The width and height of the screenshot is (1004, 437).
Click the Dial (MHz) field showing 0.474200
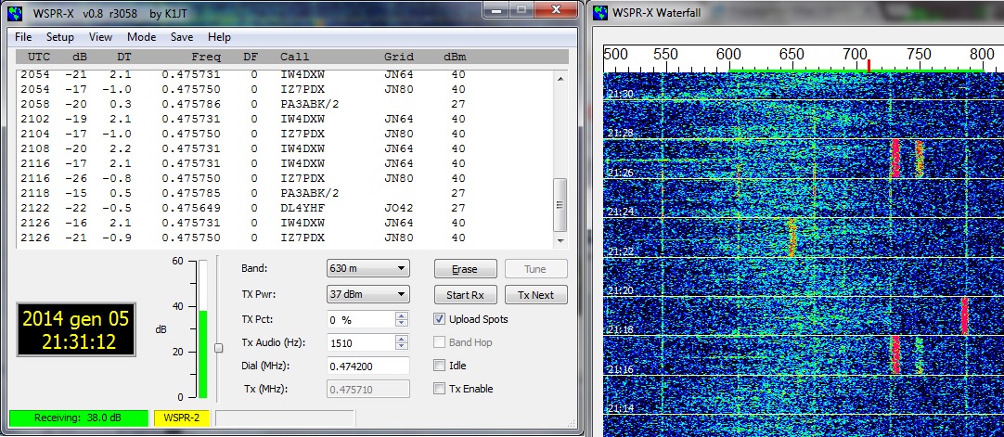tap(367, 366)
